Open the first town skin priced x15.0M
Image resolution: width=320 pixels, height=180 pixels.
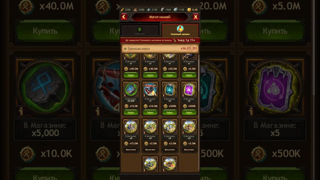click(x=131, y=126)
